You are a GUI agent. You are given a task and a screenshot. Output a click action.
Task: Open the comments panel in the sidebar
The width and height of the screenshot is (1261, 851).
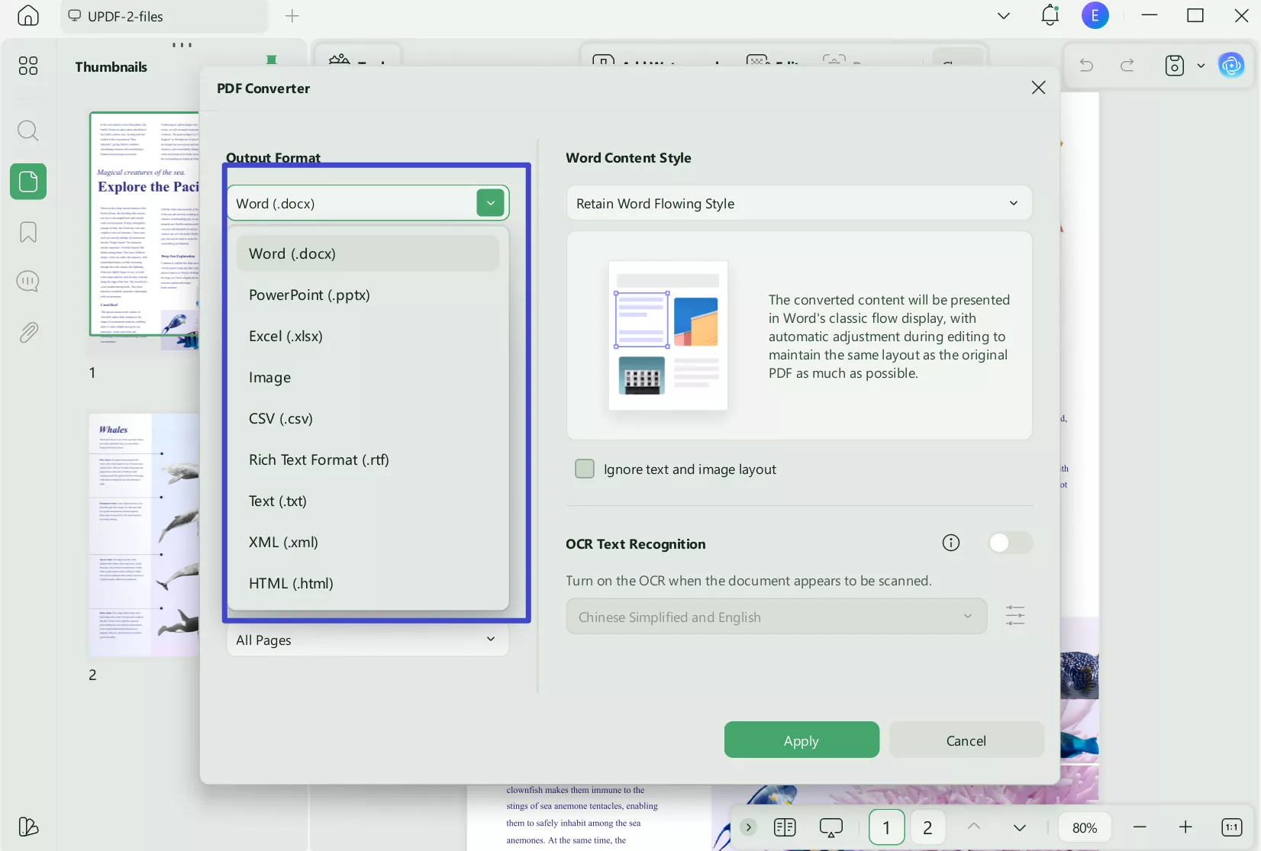coord(27,282)
